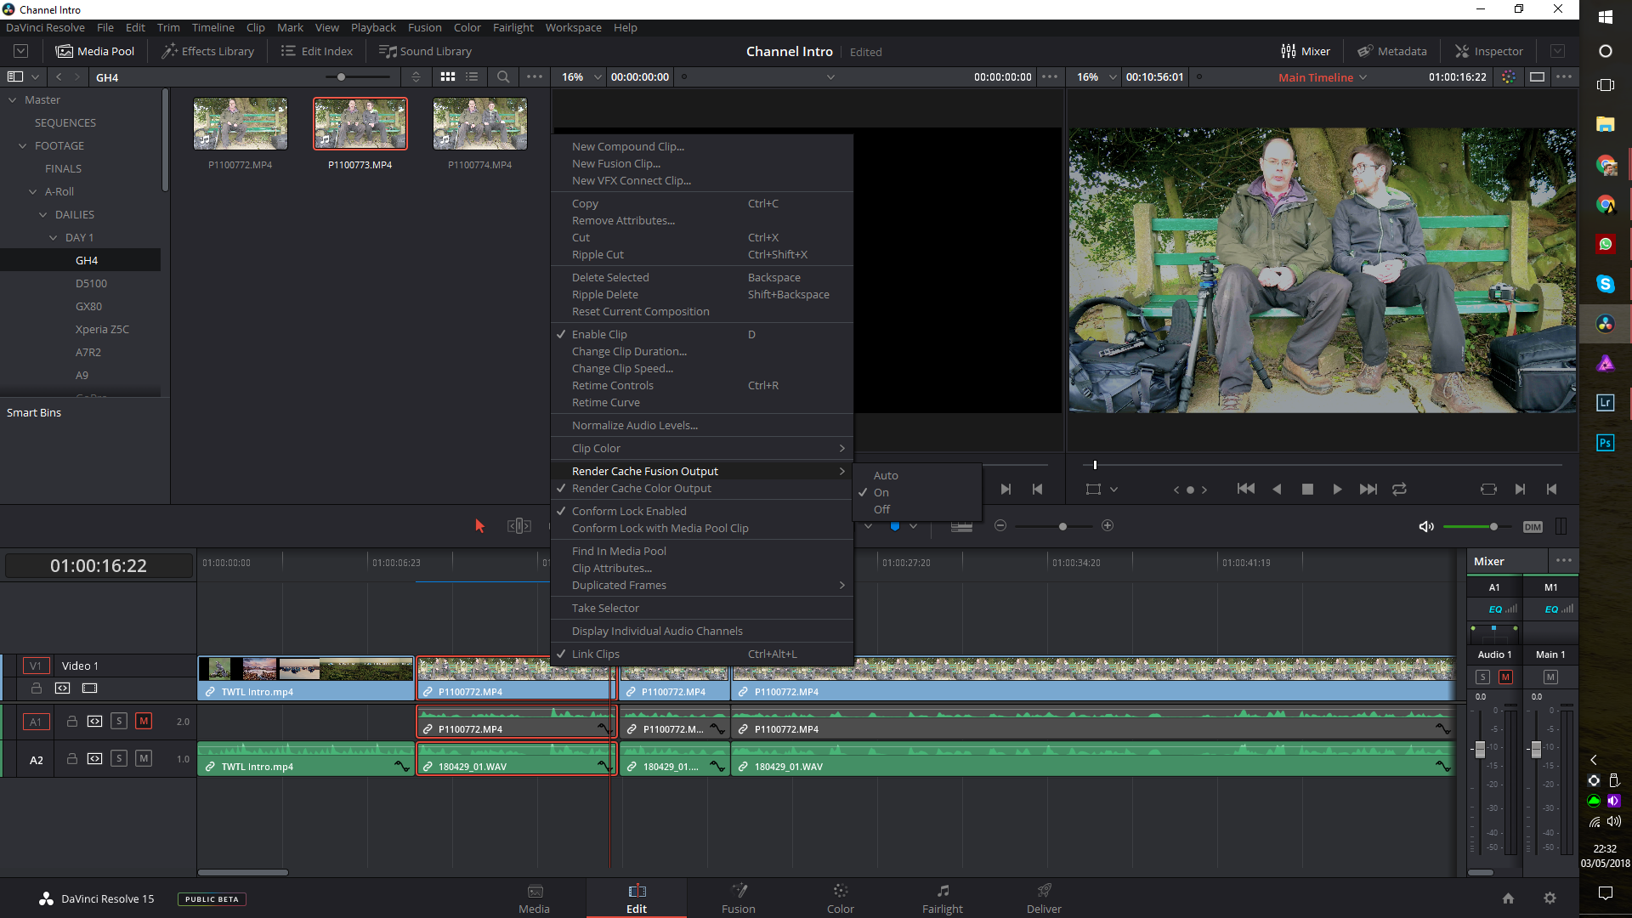Play reverse in the timeline viewer
The image size is (1632, 918).
click(1277, 489)
